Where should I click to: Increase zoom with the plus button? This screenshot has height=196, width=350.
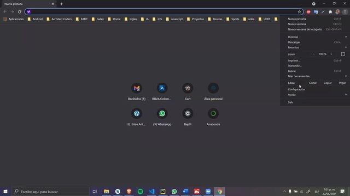click(x=331, y=54)
